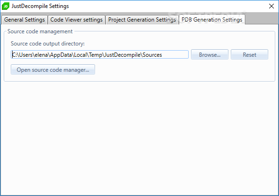The image size is (279, 196).
Task: Open the Code Viewer settings tab
Action: [76, 20]
